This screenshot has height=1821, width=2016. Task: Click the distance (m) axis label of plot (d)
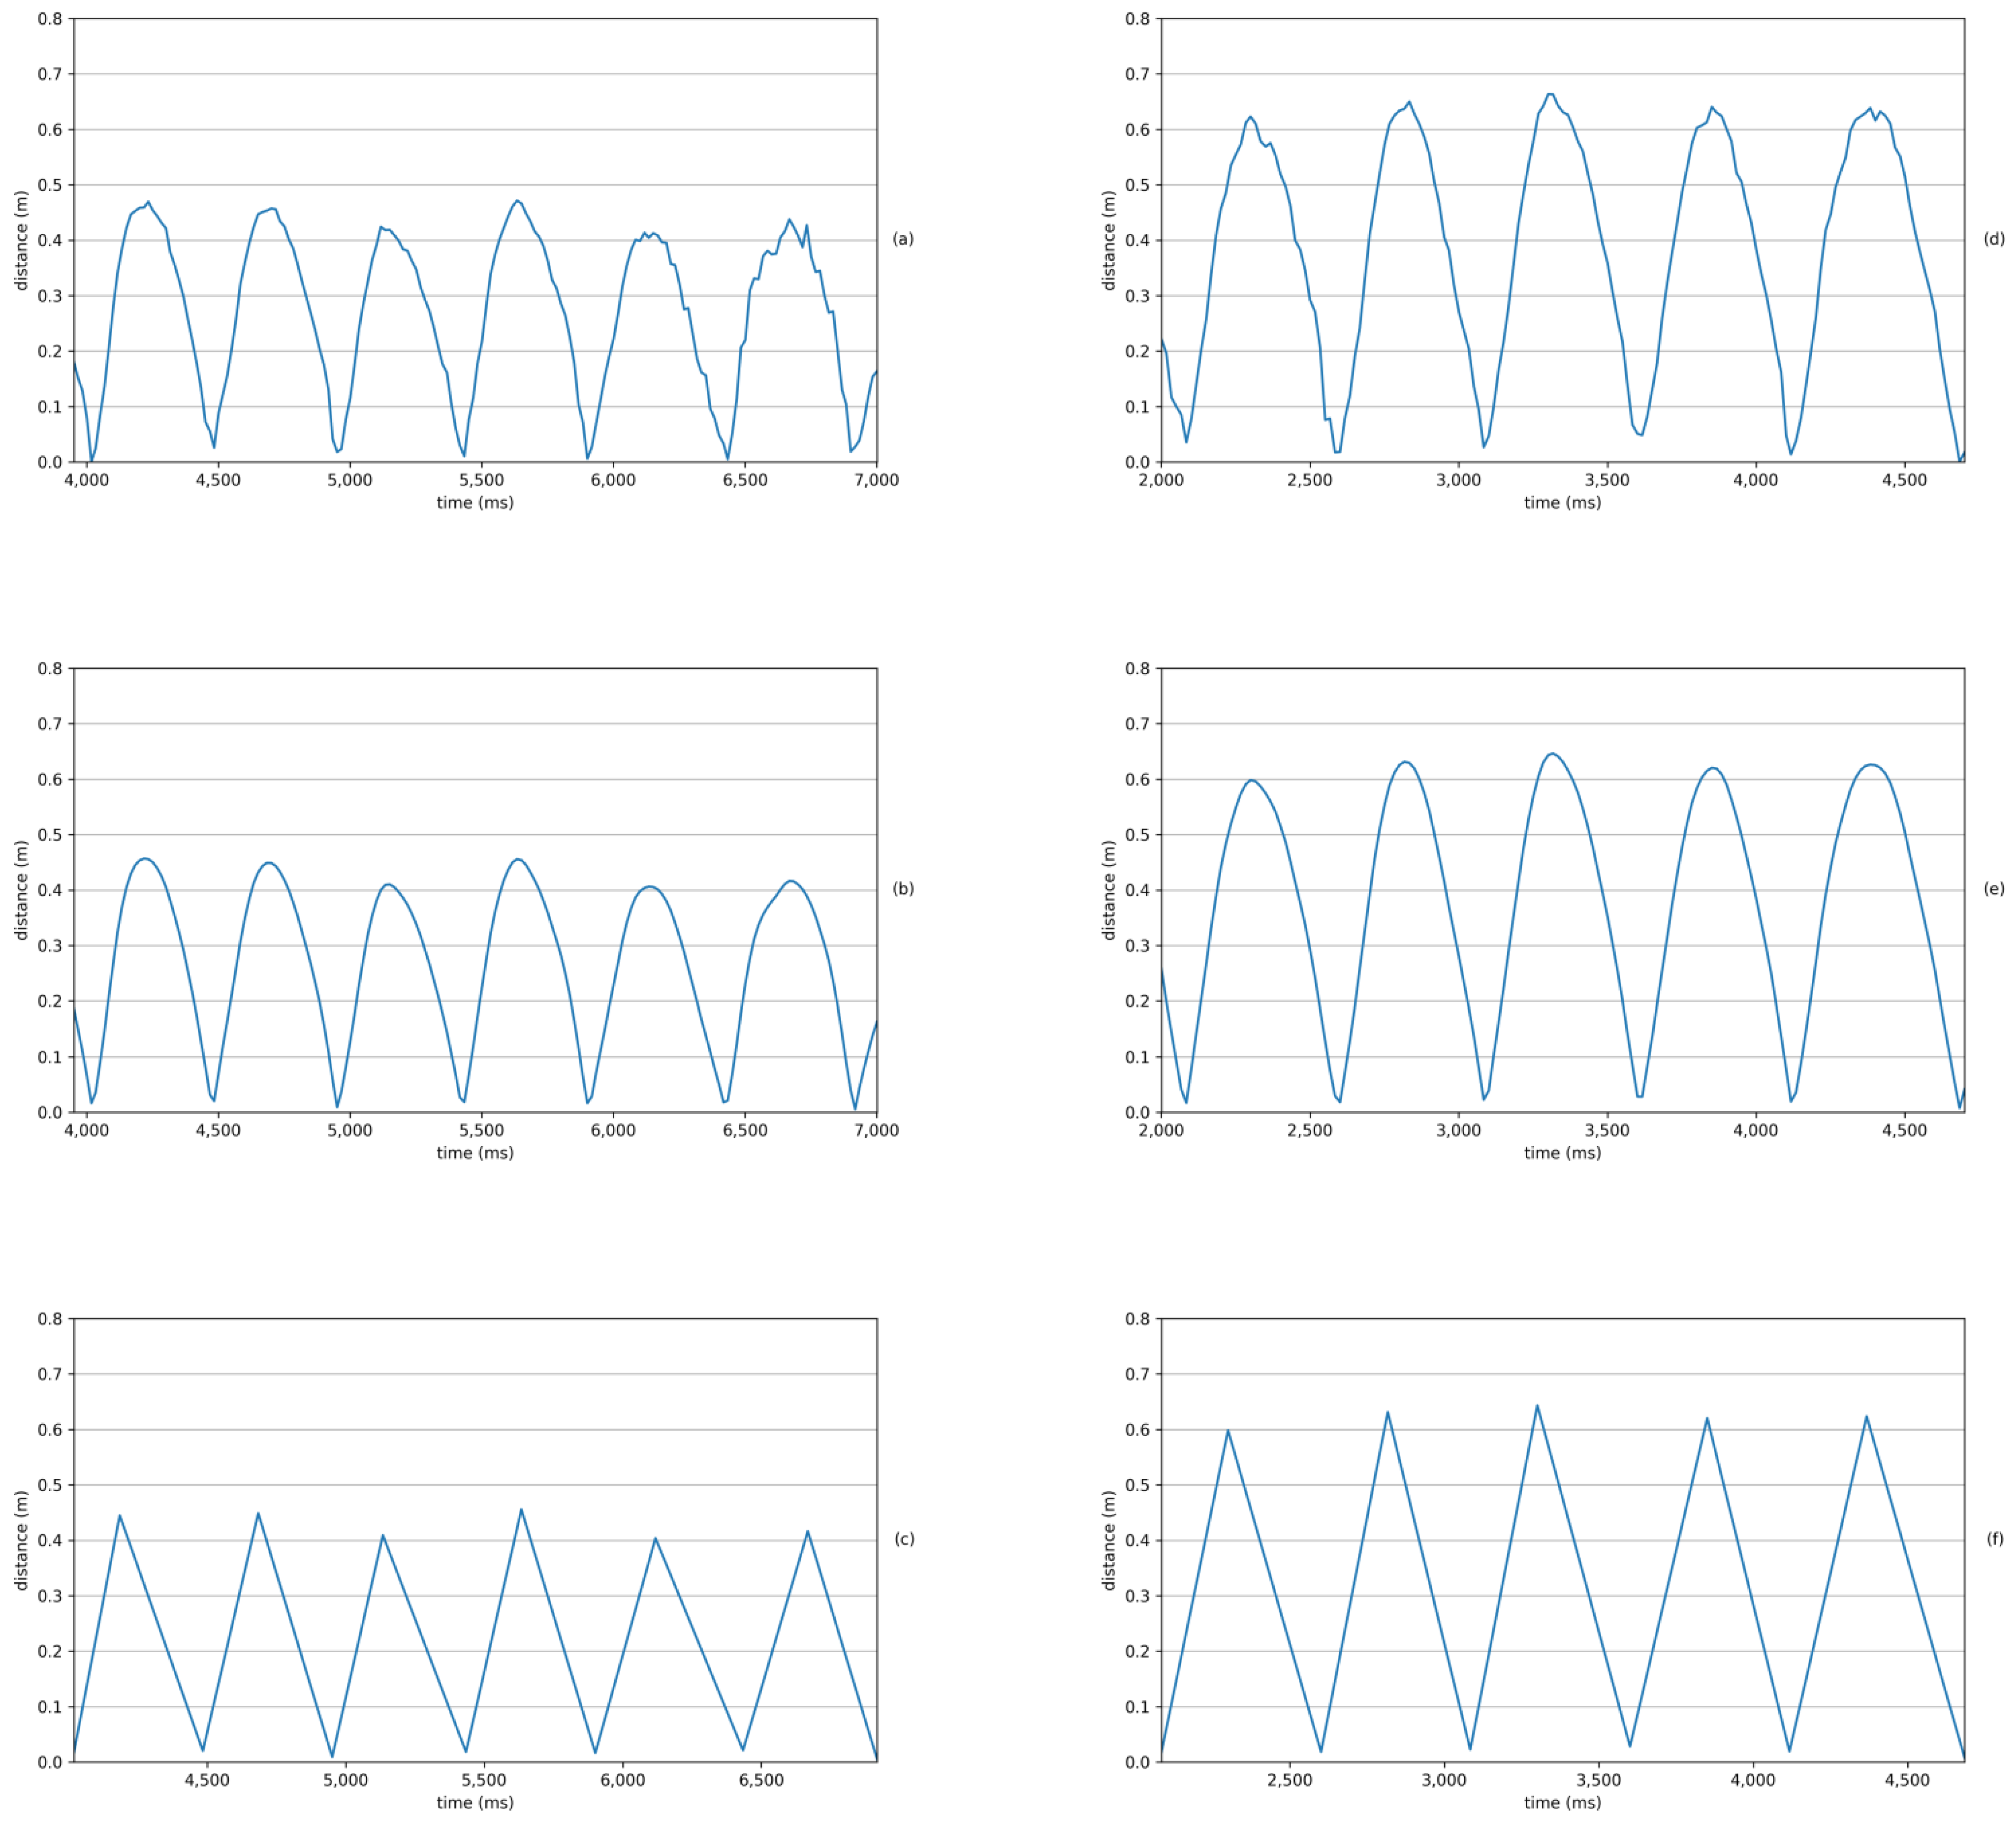(1108, 240)
